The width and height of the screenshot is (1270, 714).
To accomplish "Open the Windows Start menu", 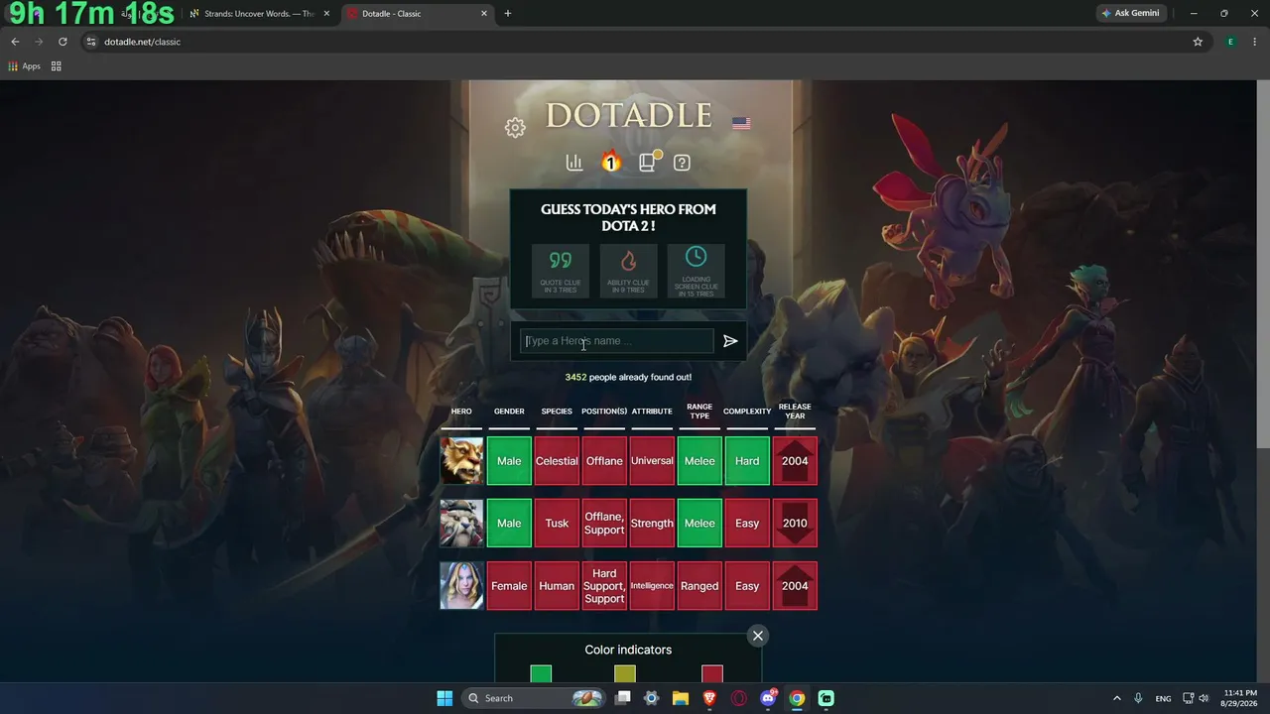I will click(x=444, y=698).
